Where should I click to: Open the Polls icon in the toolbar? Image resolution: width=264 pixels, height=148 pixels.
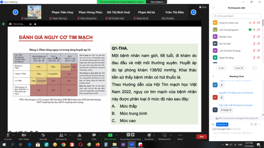[79, 135]
